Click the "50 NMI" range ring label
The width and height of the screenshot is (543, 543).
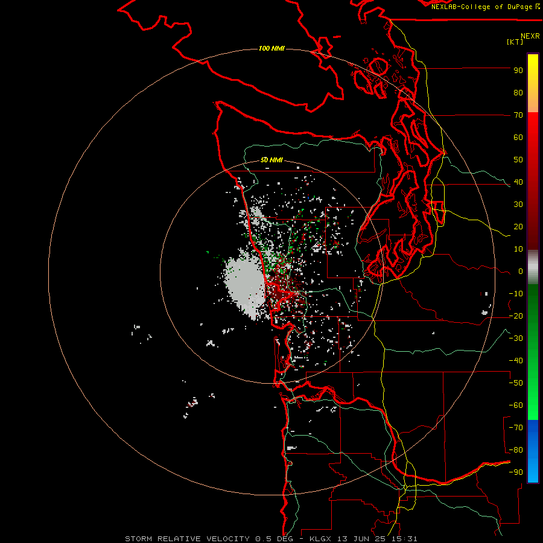tap(271, 160)
